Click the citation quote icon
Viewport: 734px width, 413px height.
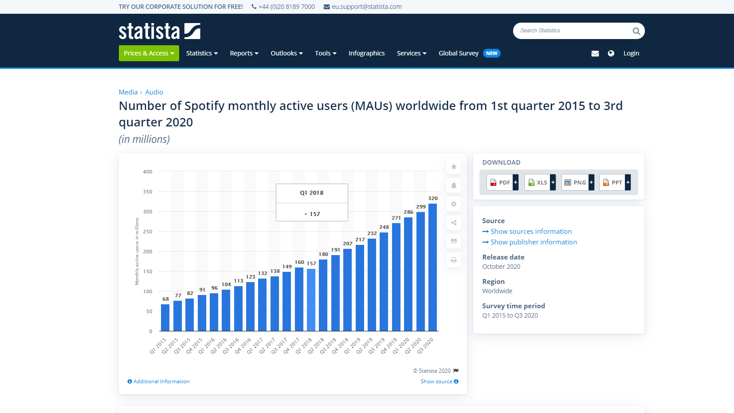(x=453, y=241)
